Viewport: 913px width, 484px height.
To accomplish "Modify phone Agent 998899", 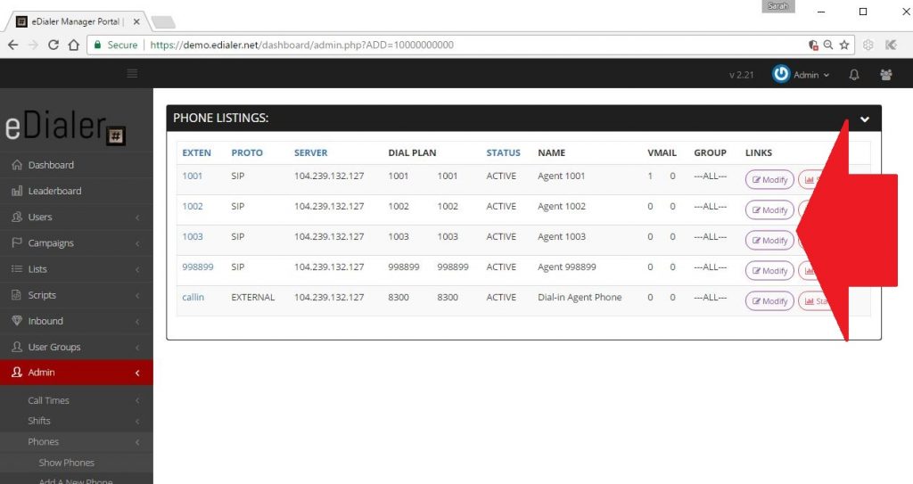I will pyautogui.click(x=769, y=271).
